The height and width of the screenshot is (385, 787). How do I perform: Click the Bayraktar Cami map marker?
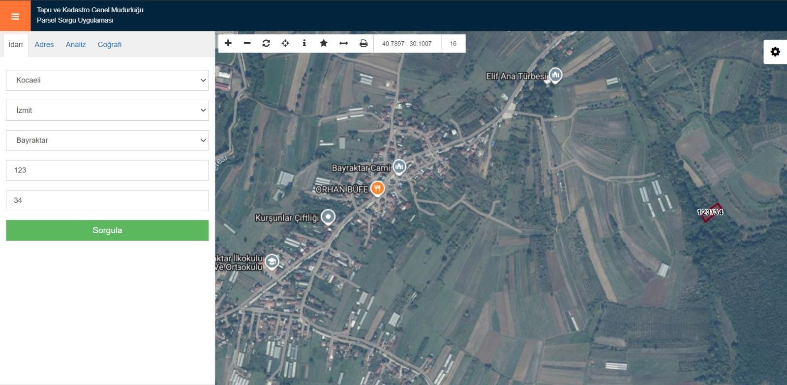[399, 167]
